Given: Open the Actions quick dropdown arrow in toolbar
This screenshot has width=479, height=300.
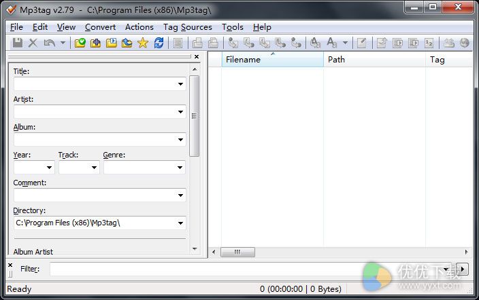Looking at the screenshot, I should click(345, 43).
